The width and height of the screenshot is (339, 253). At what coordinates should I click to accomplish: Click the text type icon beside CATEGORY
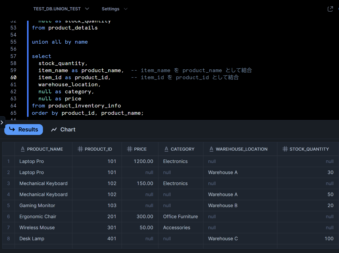coord(166,149)
